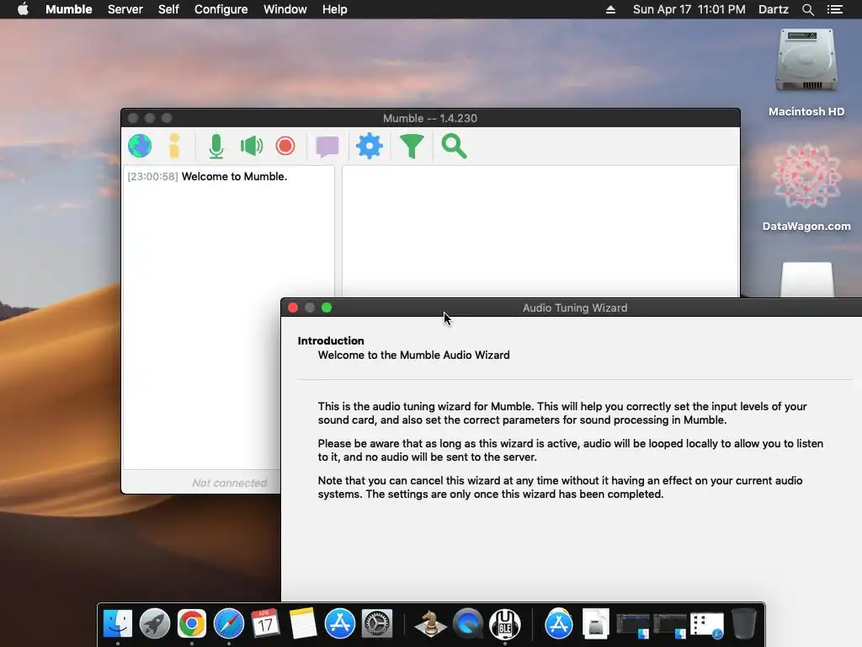Toggle comment with the purple speech bubble icon
This screenshot has height=647, width=862.
[x=327, y=147]
